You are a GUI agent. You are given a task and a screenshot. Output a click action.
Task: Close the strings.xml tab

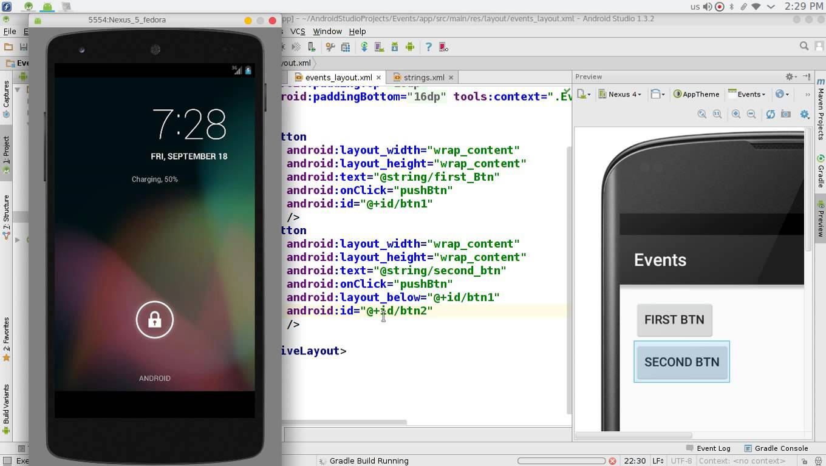(x=451, y=77)
